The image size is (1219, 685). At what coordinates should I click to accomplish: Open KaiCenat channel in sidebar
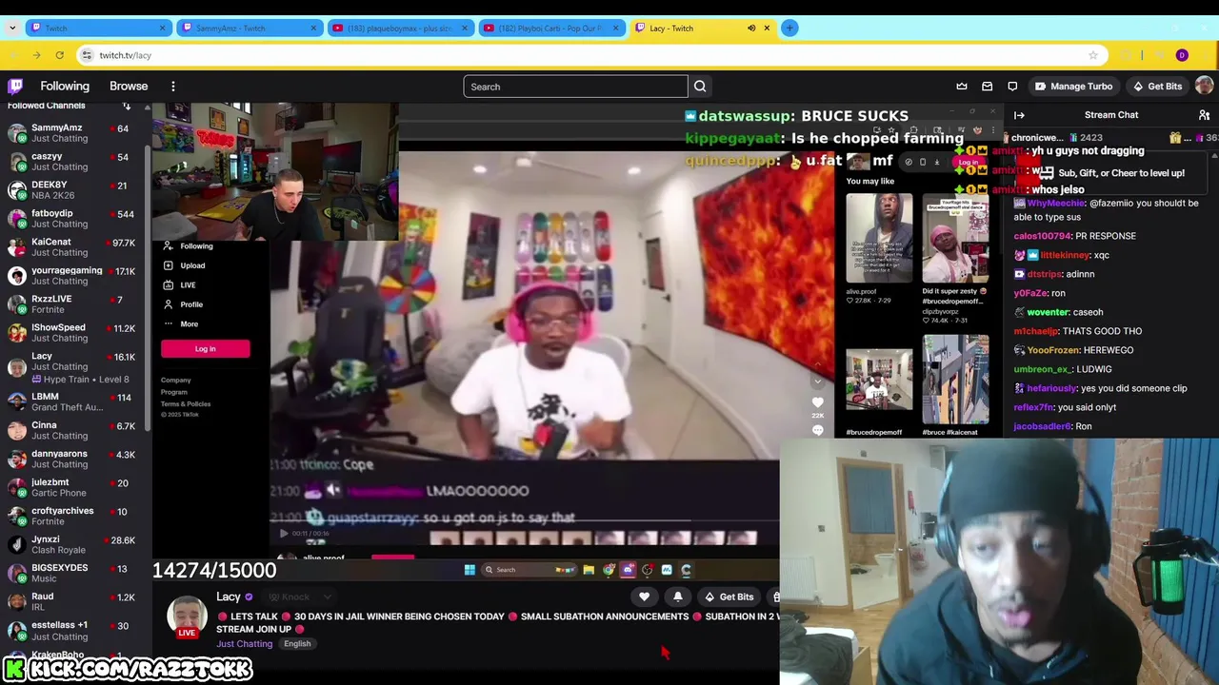pyautogui.click(x=74, y=247)
